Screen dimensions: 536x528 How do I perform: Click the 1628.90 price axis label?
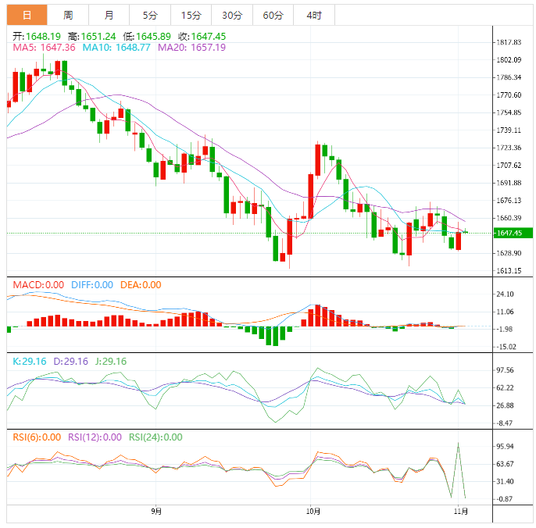click(509, 253)
